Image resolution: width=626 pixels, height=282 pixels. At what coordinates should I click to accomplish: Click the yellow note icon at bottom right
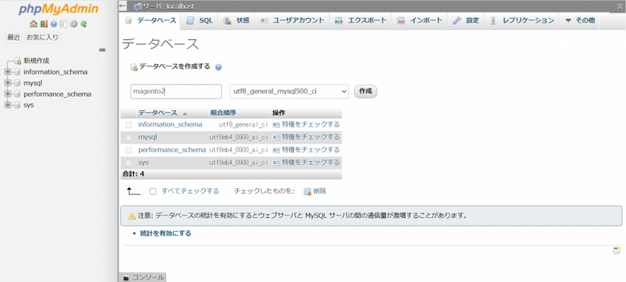[x=617, y=251]
